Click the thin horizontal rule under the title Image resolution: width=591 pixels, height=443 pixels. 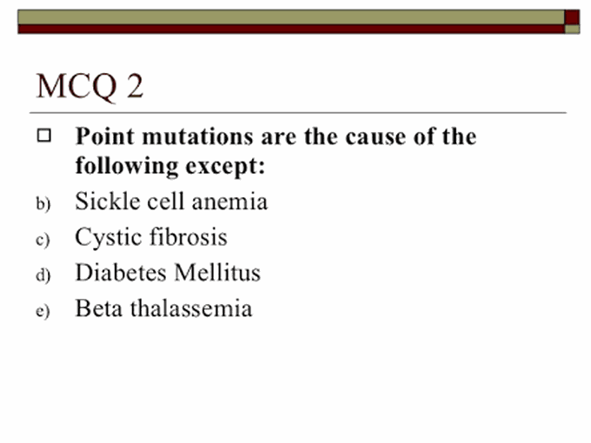[298, 113]
